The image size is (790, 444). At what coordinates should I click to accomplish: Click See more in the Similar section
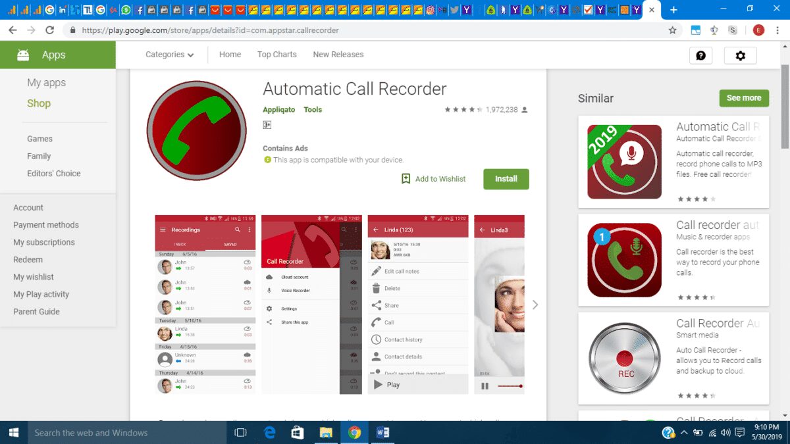[x=744, y=97]
